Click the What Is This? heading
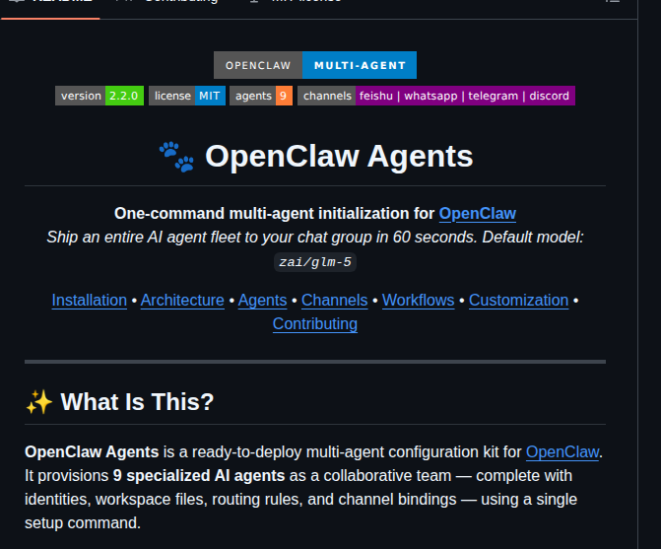661x549 pixels. click(x=138, y=402)
